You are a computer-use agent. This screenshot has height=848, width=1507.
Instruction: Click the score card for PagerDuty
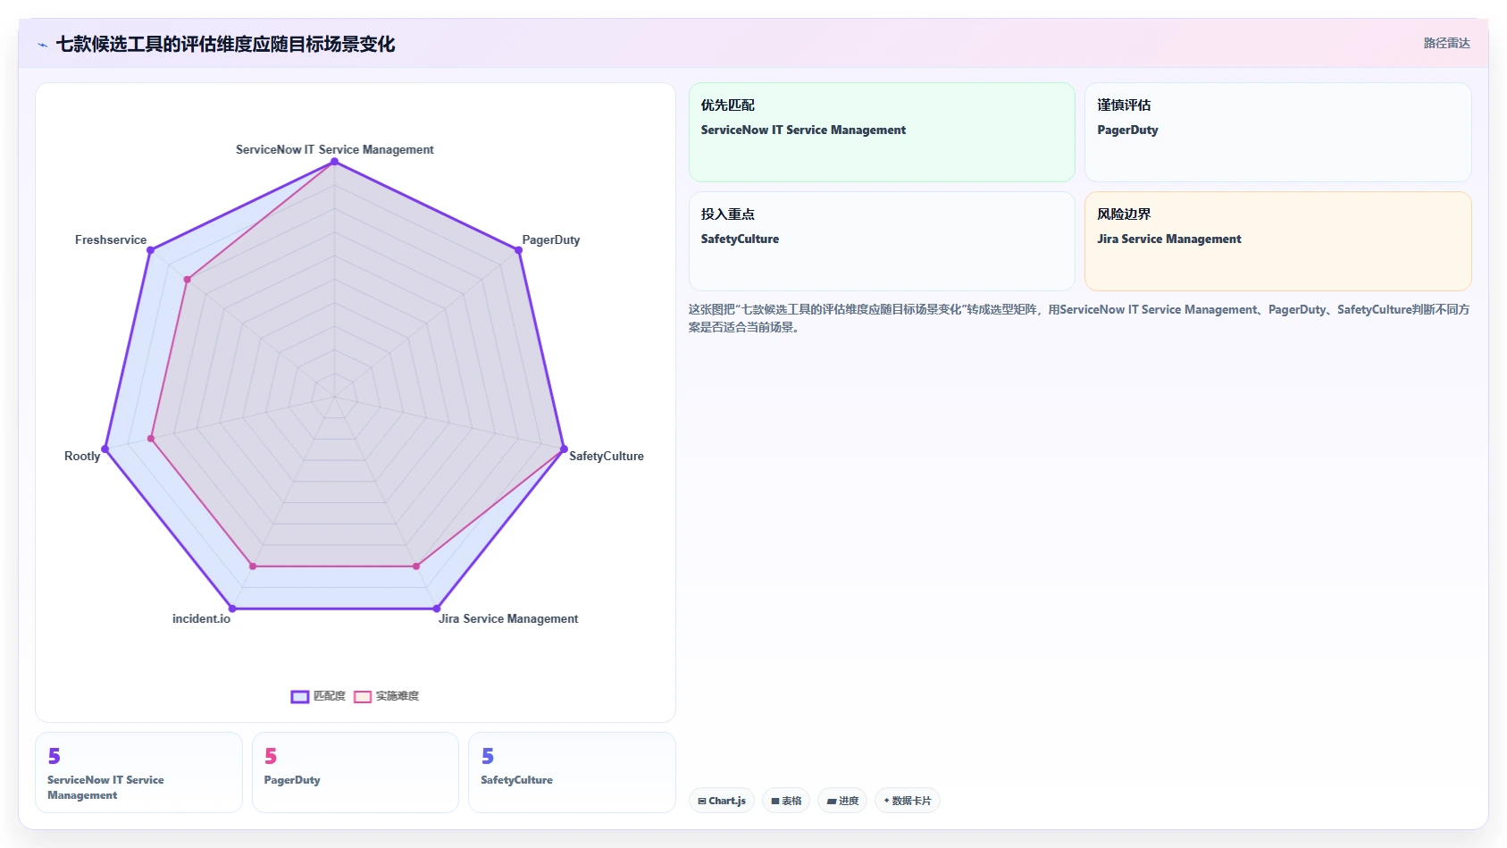pyautogui.click(x=356, y=772)
